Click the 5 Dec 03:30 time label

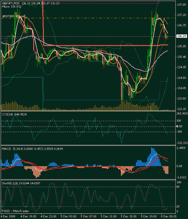coord(68,216)
